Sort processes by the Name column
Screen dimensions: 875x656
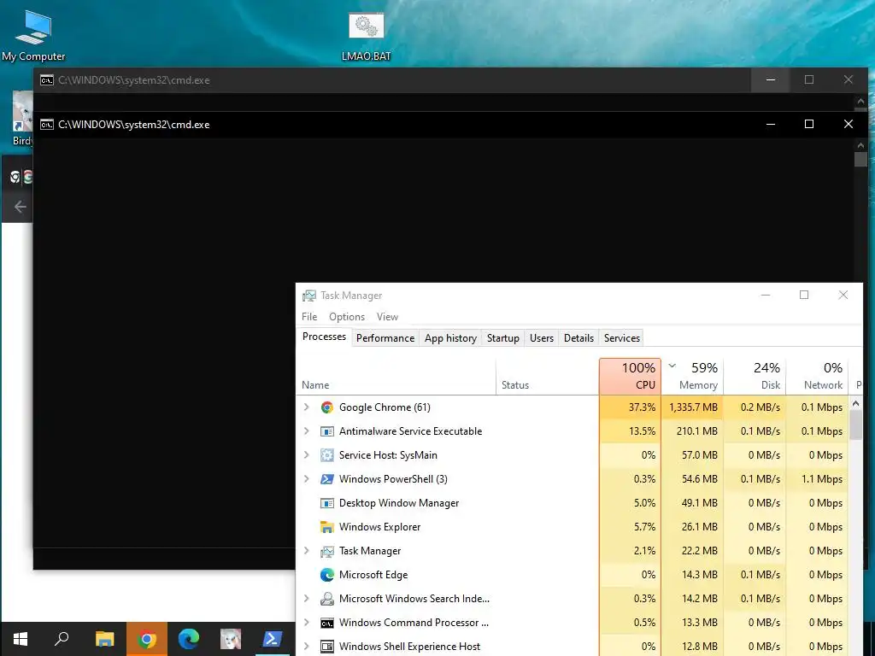pos(396,377)
